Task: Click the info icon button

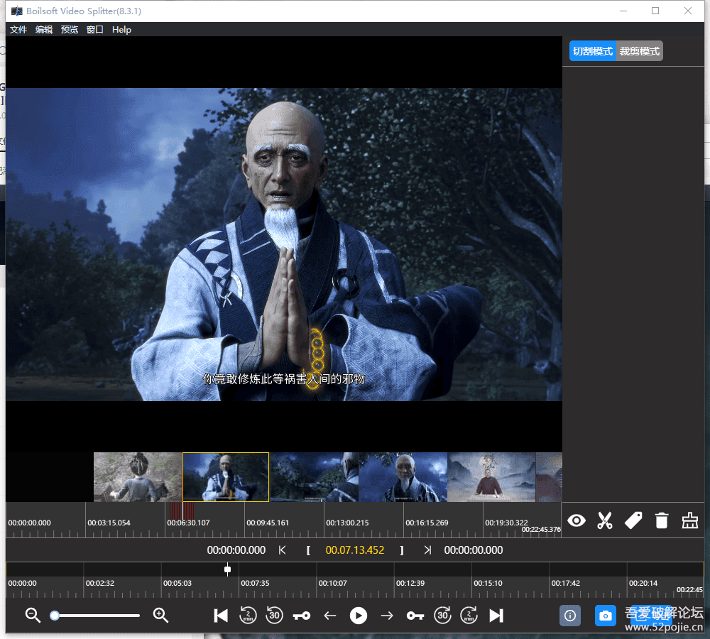Action: tap(570, 616)
